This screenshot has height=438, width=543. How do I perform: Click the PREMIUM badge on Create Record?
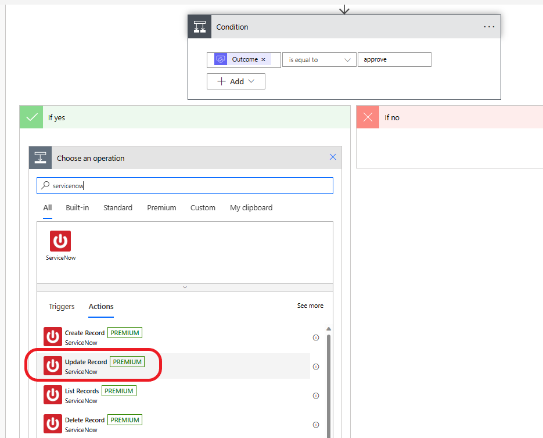[125, 333]
